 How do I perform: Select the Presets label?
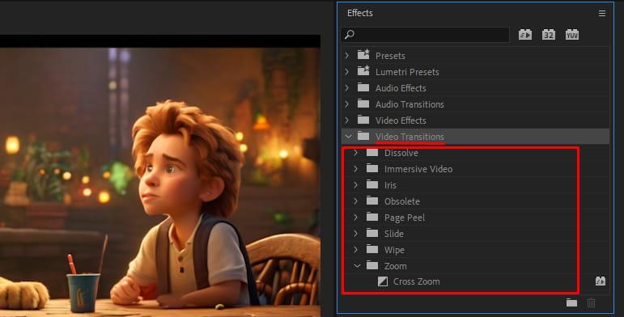coord(390,56)
